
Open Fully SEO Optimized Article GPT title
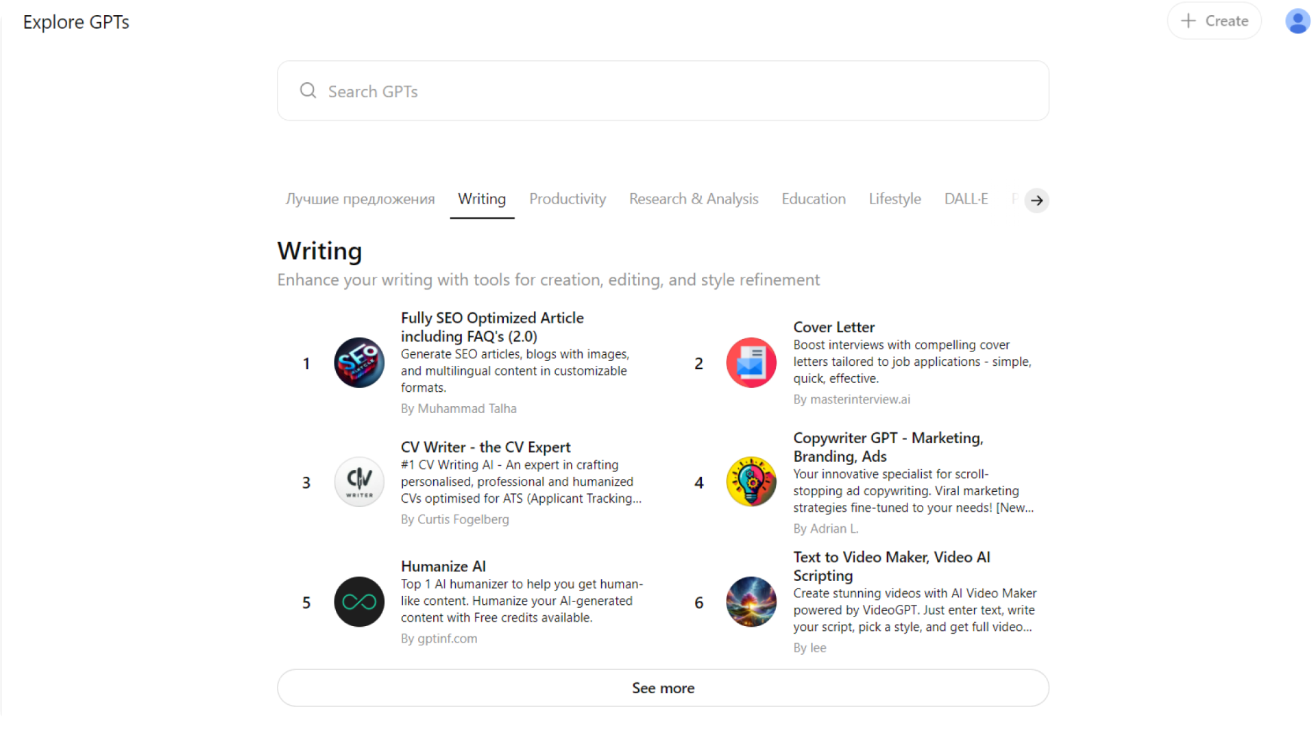[492, 327]
